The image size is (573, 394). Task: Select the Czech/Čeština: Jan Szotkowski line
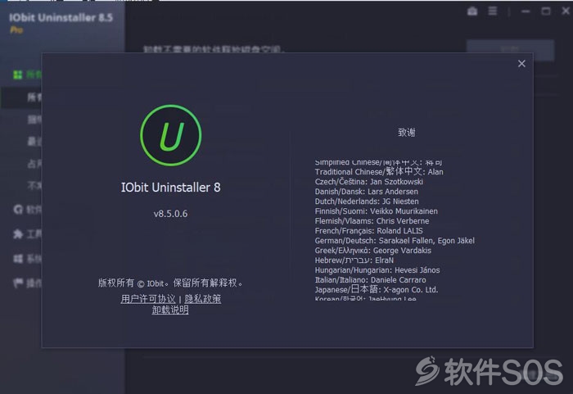tap(368, 182)
